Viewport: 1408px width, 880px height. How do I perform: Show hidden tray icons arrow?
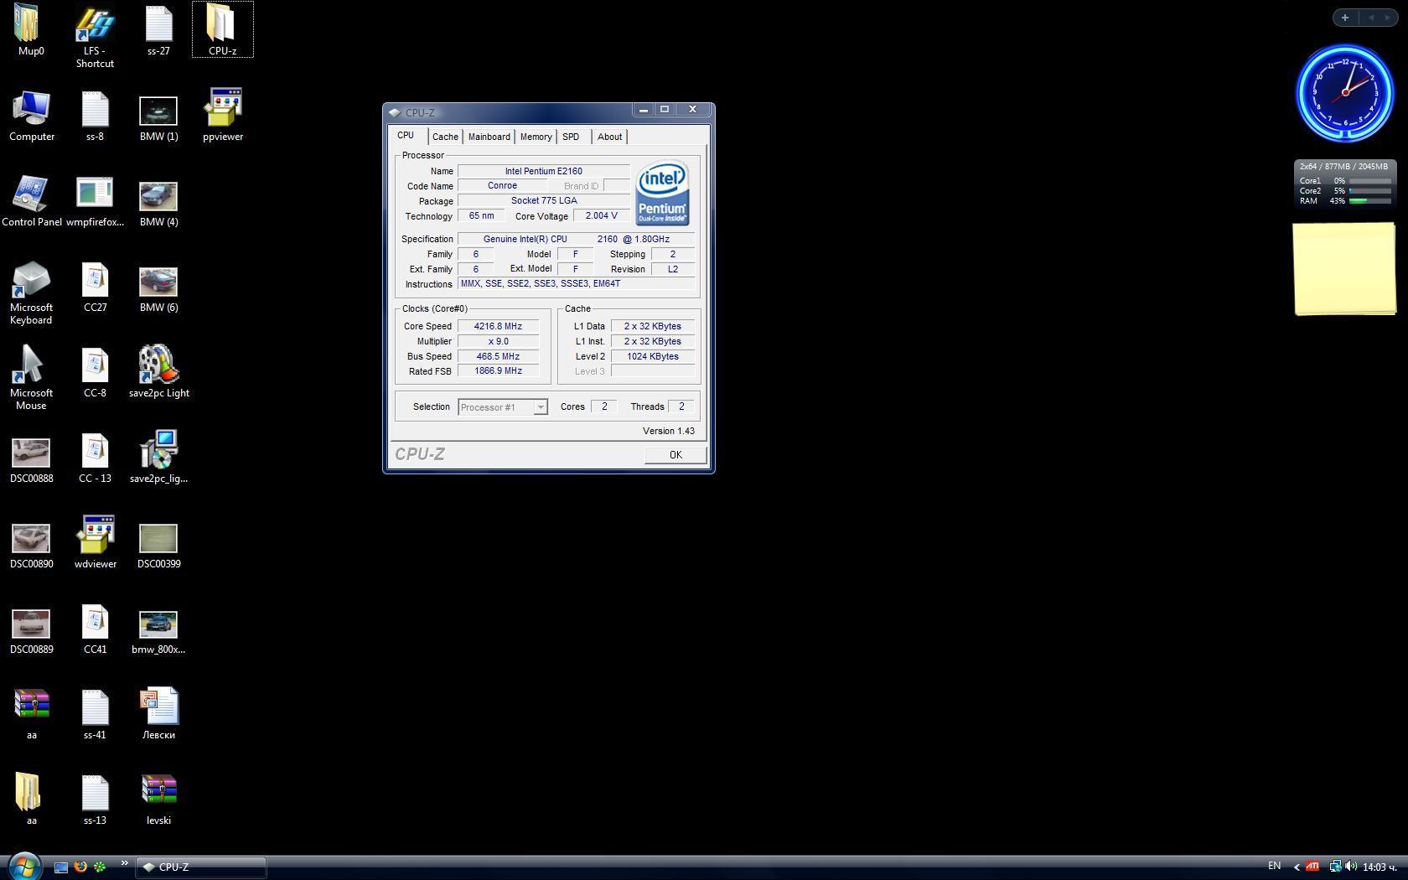pos(1297,867)
